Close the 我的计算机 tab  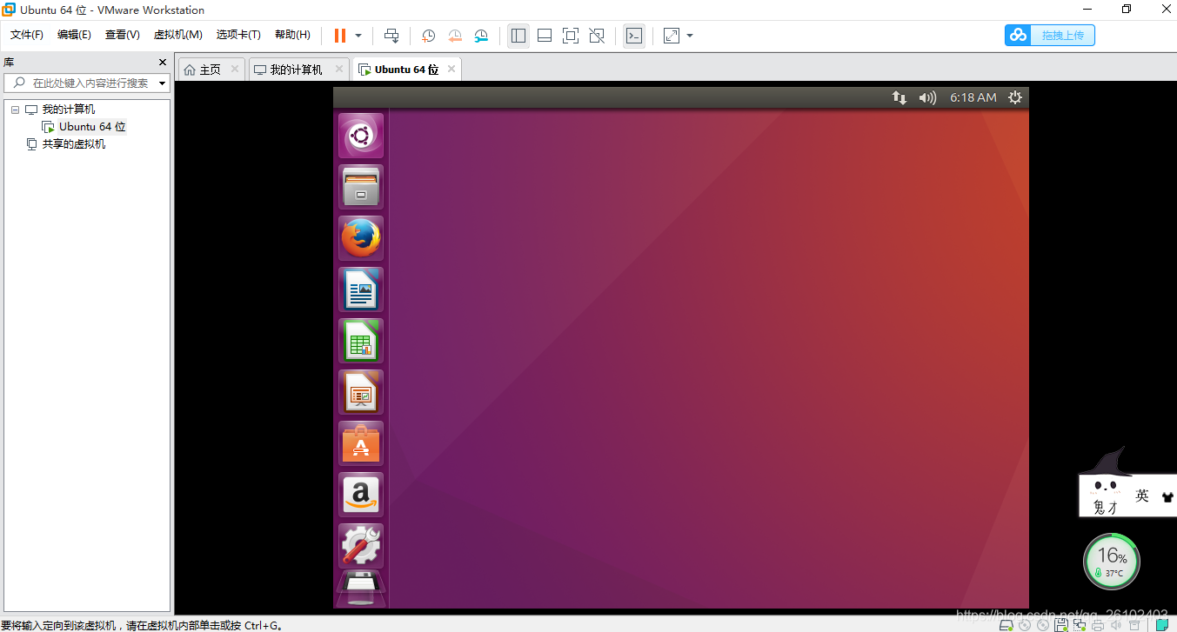point(339,70)
